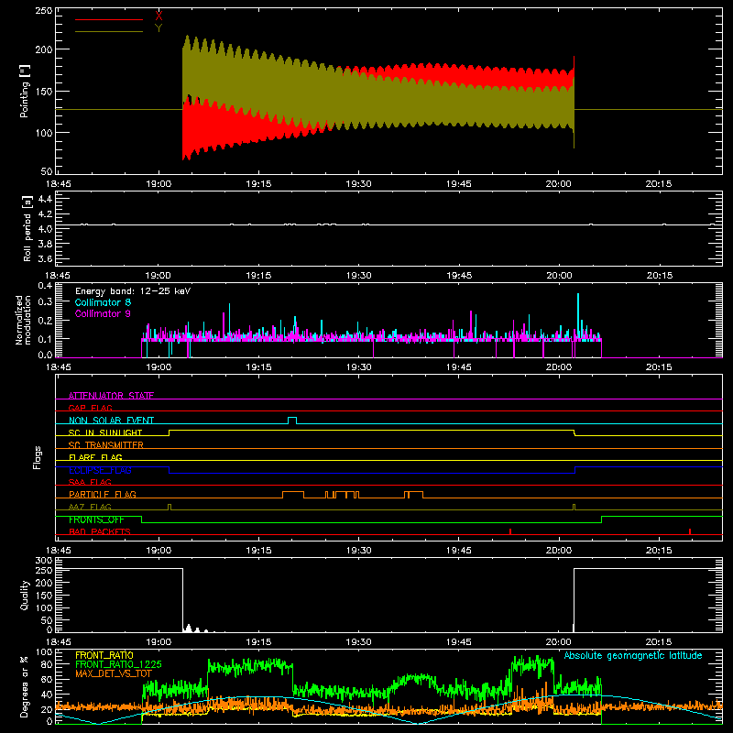Click the 80 tick on degrees axis
733x733 pixels.
(48, 663)
